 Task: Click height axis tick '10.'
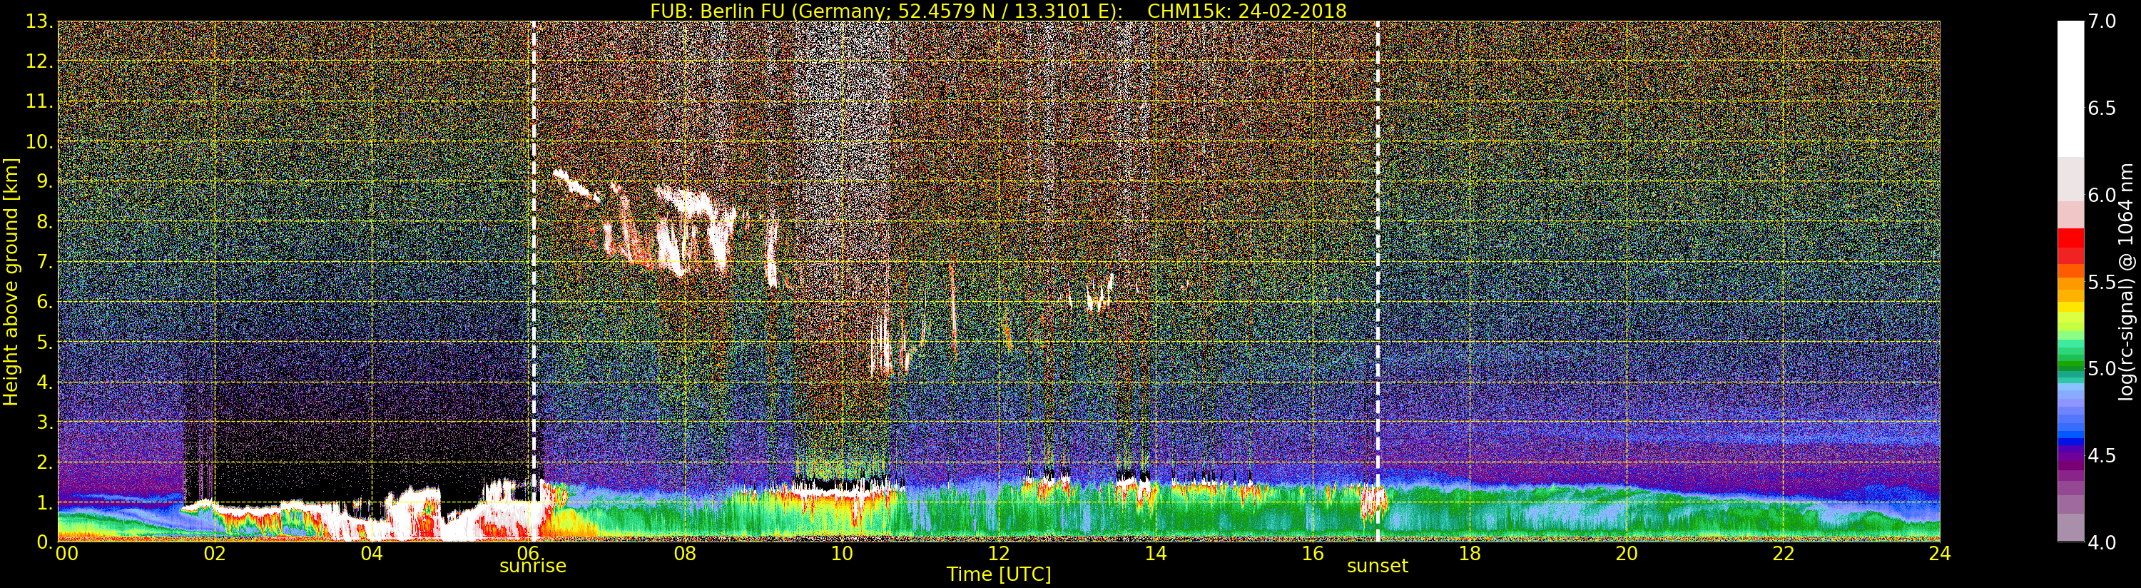(40, 141)
